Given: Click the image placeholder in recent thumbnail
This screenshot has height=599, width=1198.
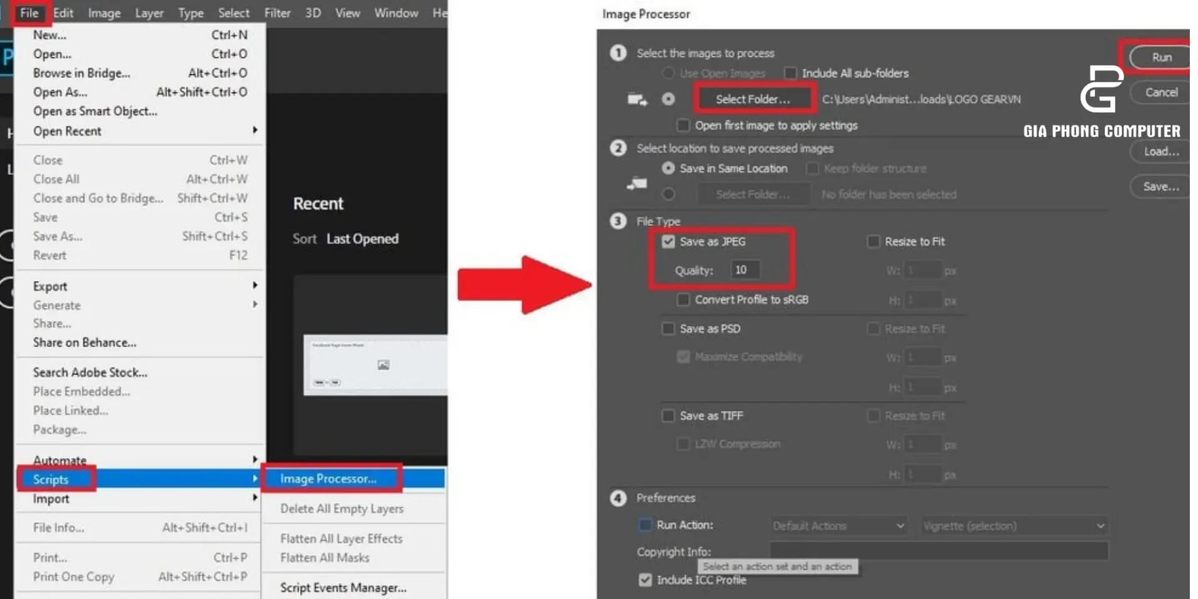Looking at the screenshot, I should coord(383,365).
